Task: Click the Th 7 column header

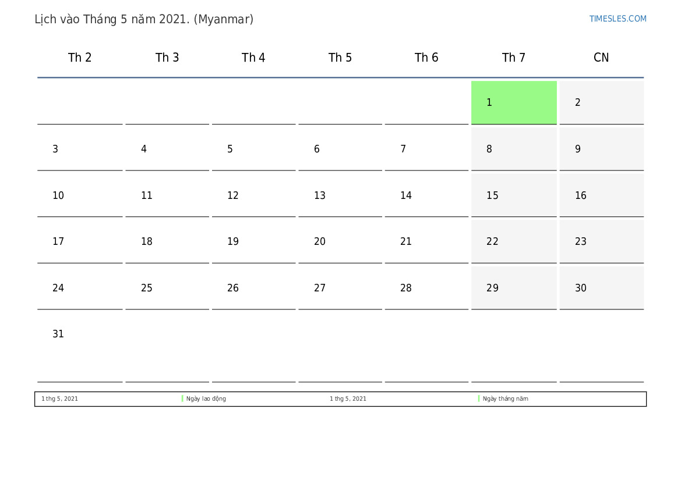Action: pyautogui.click(x=513, y=58)
